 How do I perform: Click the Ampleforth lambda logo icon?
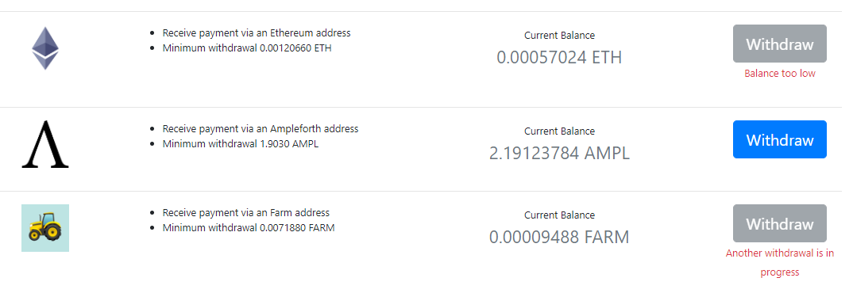pos(45,144)
